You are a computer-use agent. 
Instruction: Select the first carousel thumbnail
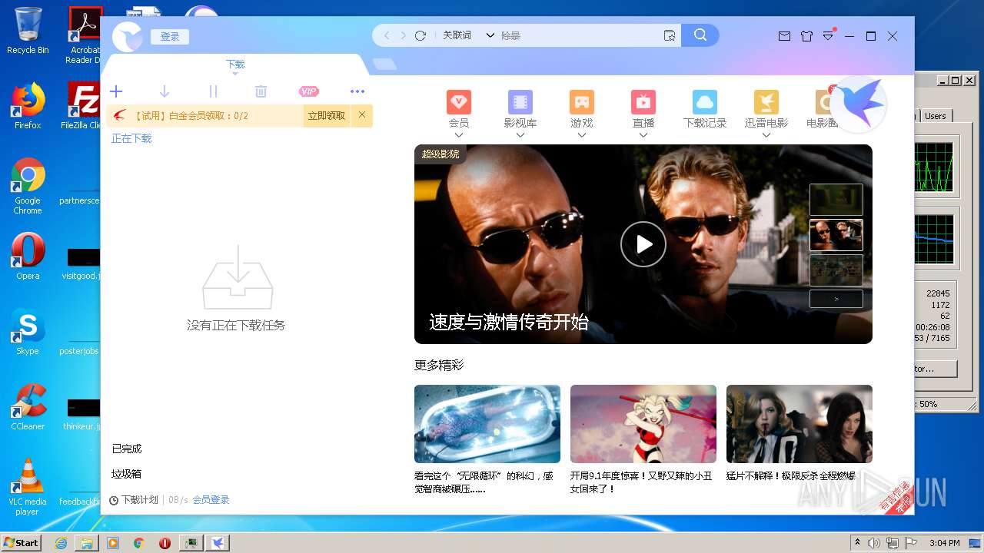836,200
